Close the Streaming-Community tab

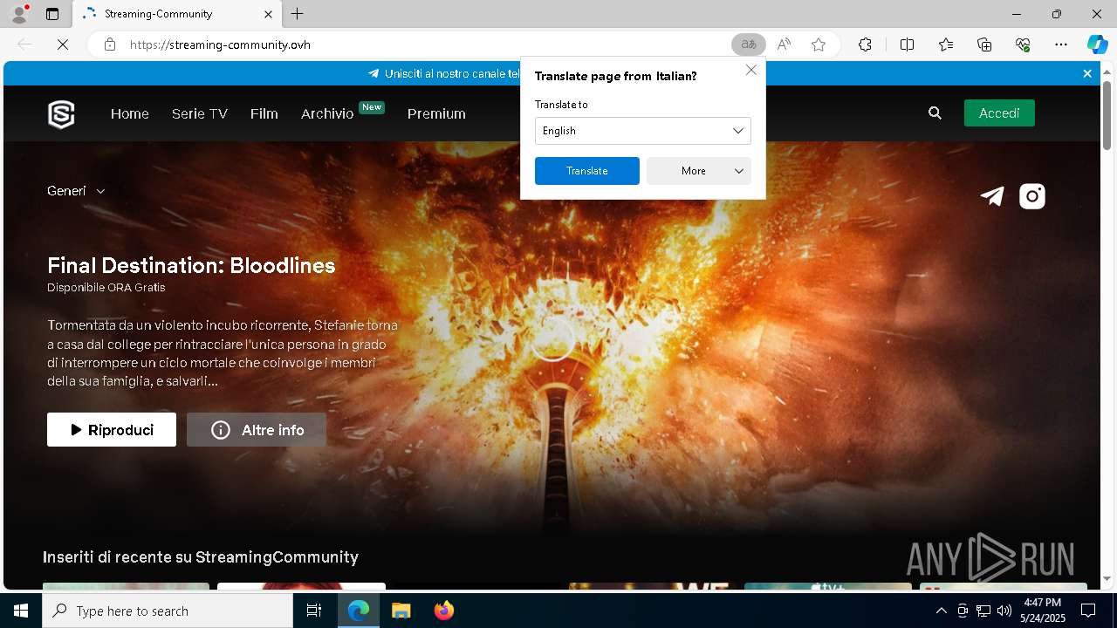click(x=269, y=14)
